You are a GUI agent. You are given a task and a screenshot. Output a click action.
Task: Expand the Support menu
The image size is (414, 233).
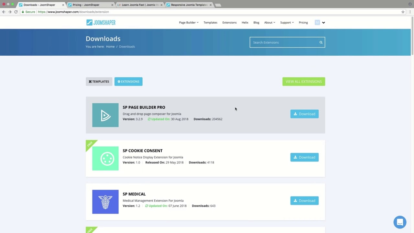click(287, 23)
